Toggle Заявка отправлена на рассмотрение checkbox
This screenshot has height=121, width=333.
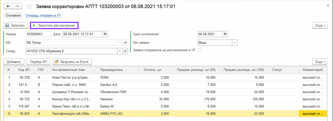[199, 50]
